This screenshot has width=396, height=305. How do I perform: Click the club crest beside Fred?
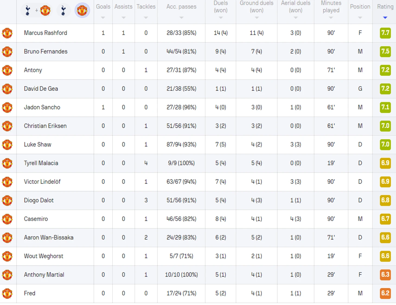pyautogui.click(x=7, y=293)
